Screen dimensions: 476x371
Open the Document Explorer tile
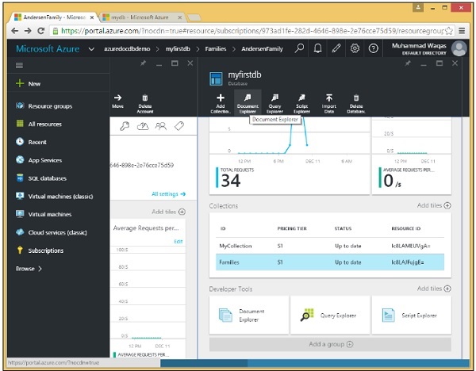[x=249, y=316]
